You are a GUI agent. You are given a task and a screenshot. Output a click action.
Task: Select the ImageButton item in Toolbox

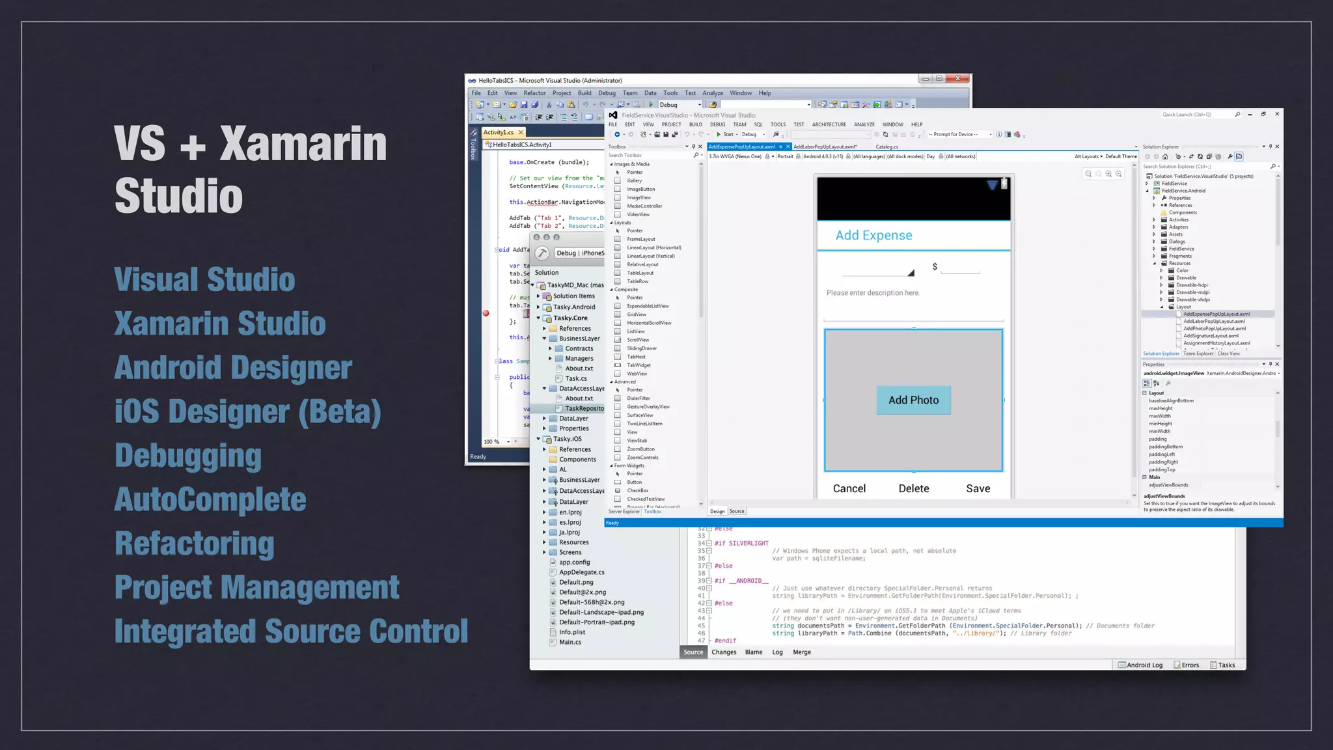click(640, 189)
